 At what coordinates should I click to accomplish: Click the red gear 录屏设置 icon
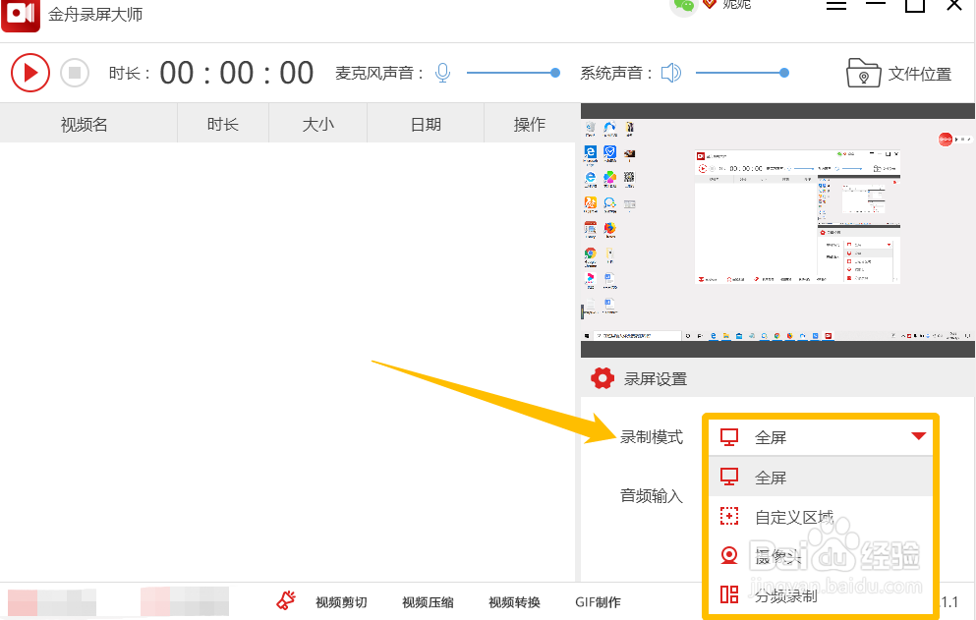point(602,378)
